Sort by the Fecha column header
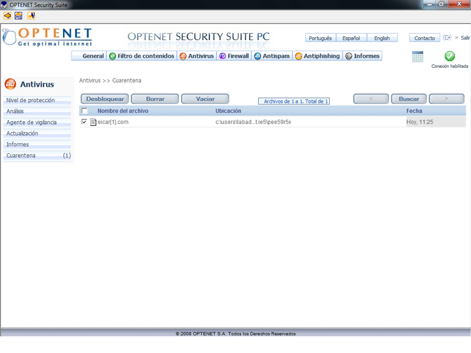The image size is (471, 353). 414,111
